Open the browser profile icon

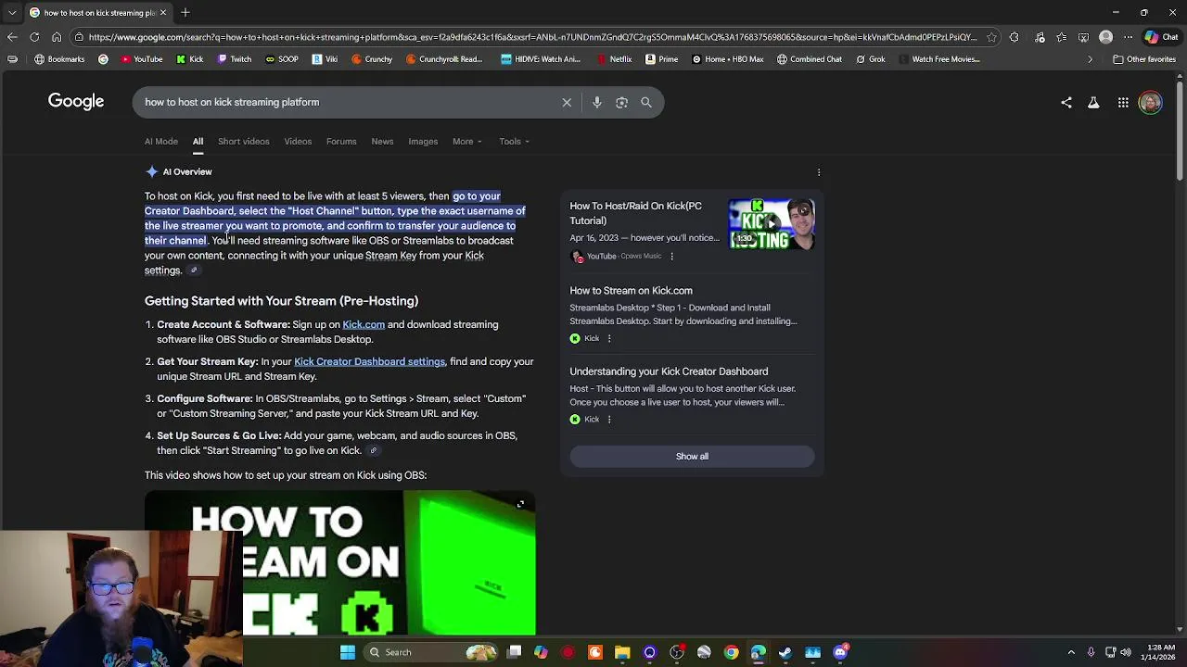[x=1105, y=37]
